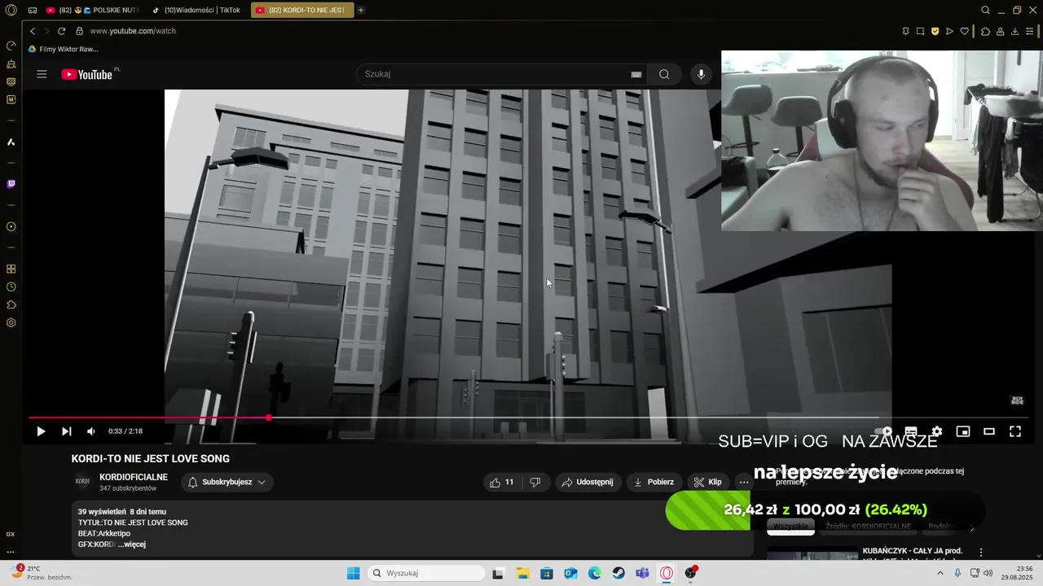Open the KORDIOFICIALNE channel avatar
The width and height of the screenshot is (1043, 586).
coord(82,481)
